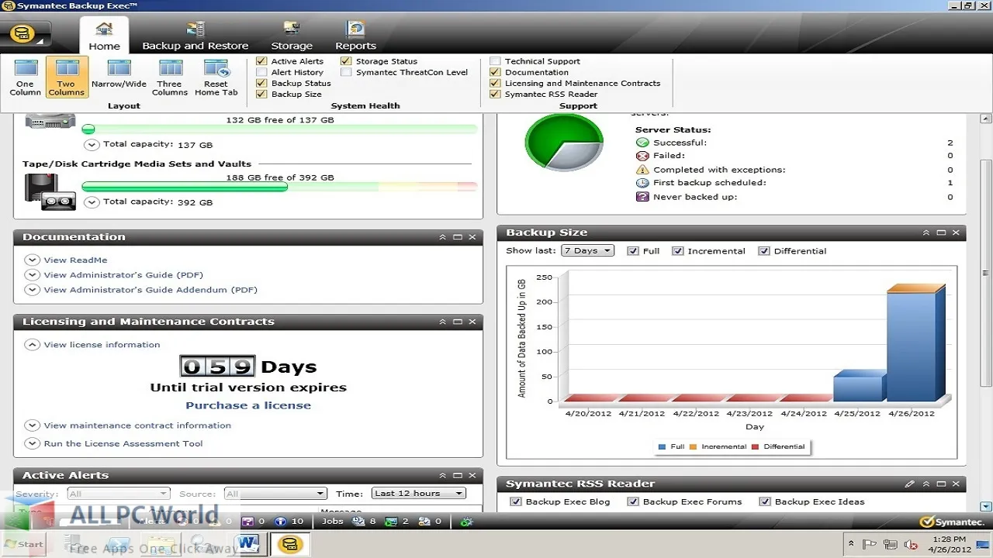
Task: Select One Column layout
Action: pos(26,77)
